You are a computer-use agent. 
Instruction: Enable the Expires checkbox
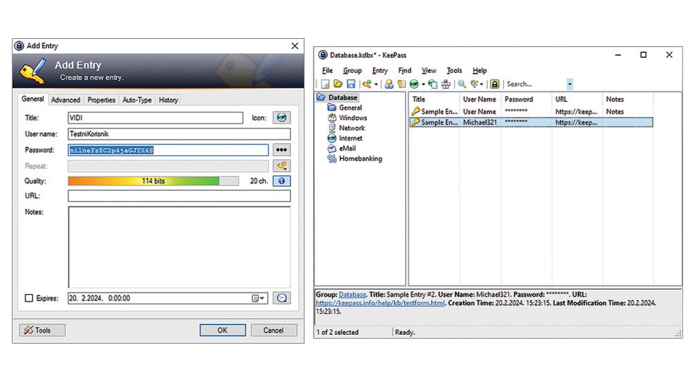click(x=29, y=298)
